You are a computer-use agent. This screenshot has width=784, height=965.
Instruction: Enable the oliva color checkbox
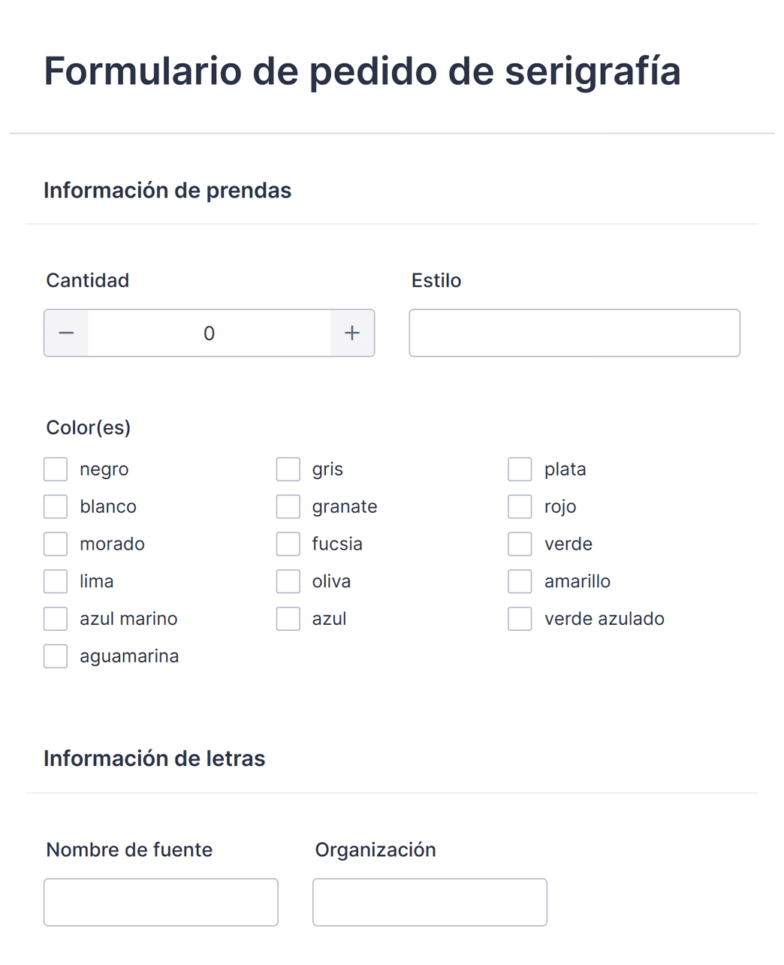288,581
